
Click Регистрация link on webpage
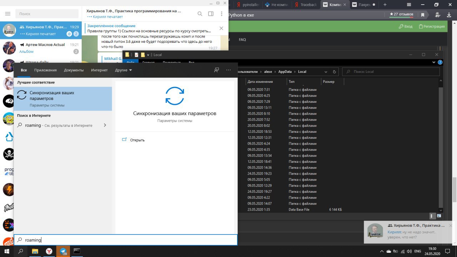coord(432,26)
